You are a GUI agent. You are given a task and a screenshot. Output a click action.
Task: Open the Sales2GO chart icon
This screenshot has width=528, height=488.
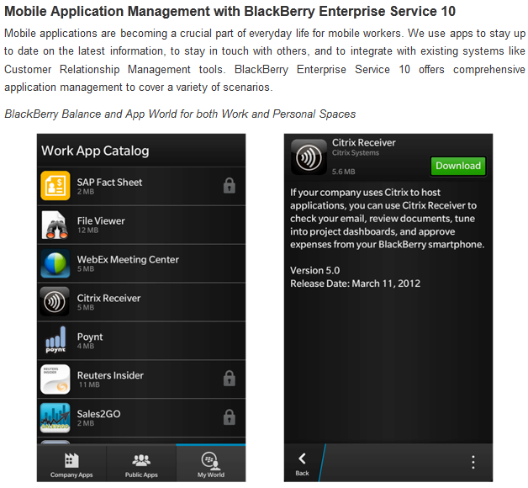pos(55,418)
